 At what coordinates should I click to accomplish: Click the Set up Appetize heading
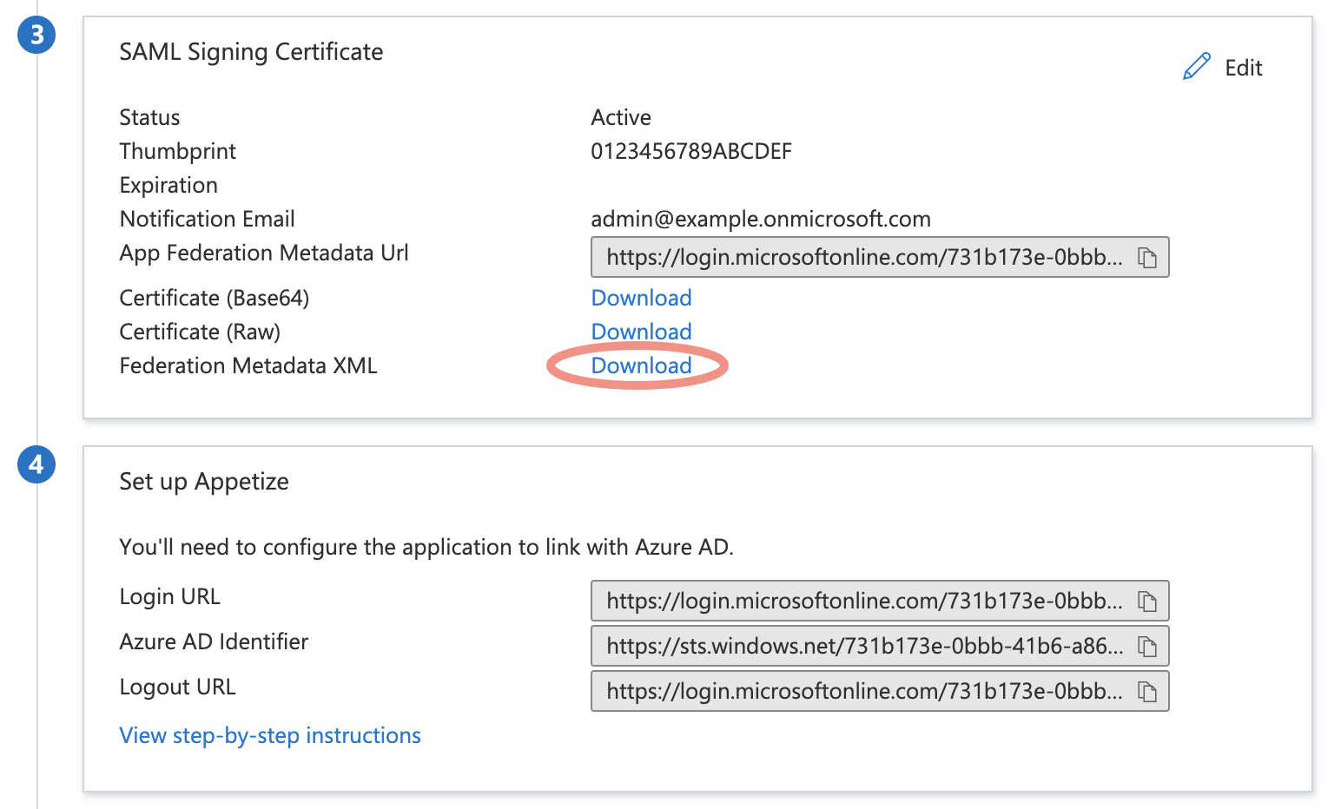[x=204, y=482]
